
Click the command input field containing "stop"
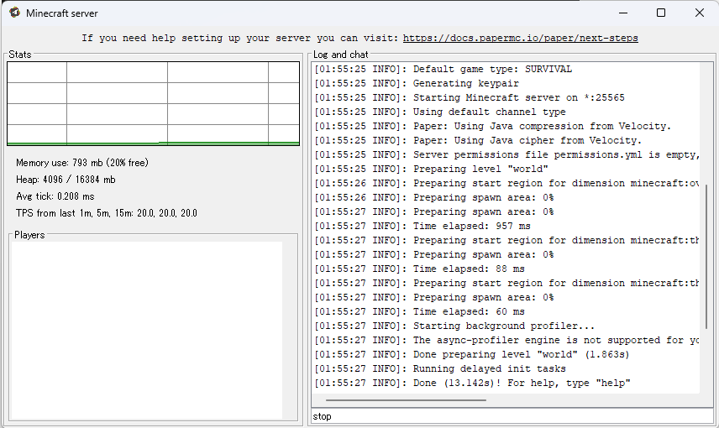pyautogui.click(x=512, y=416)
